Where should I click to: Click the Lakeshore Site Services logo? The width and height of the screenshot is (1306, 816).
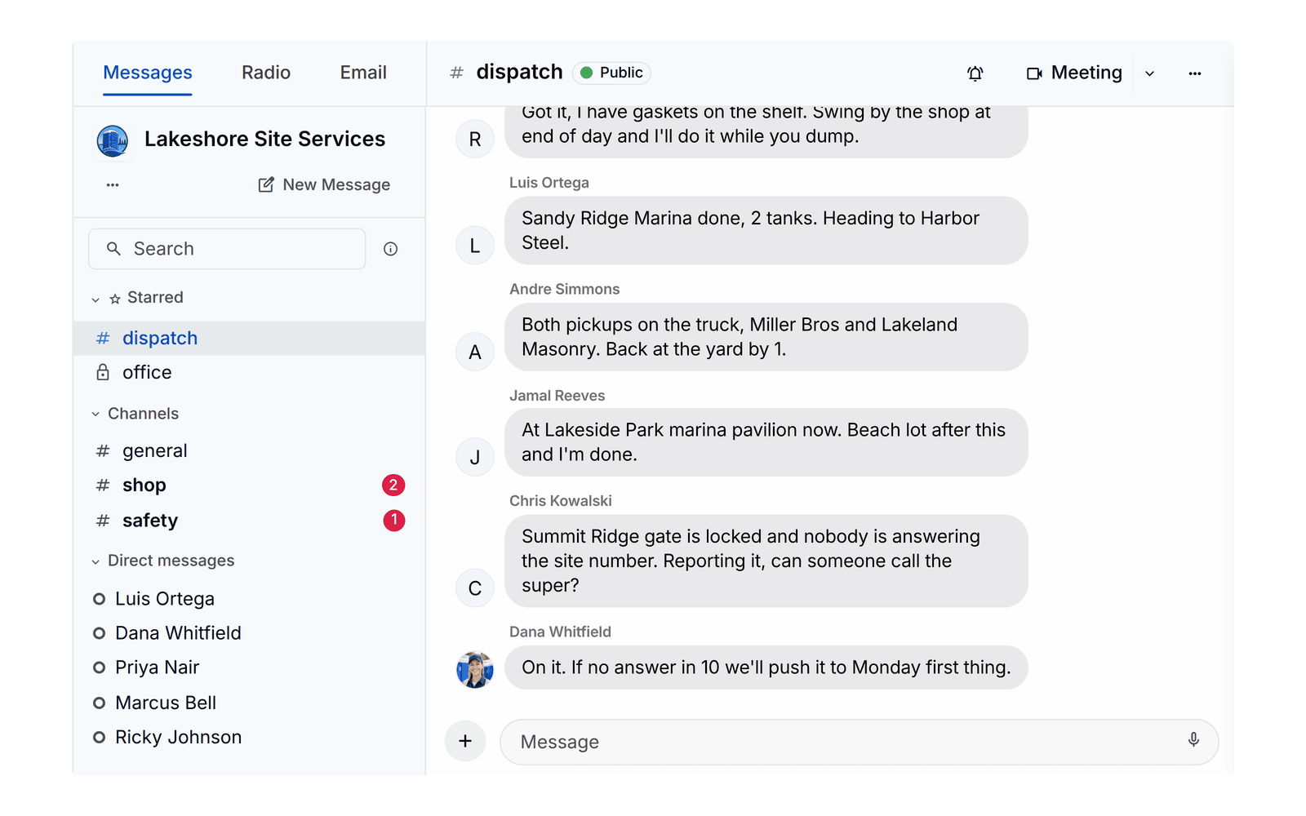click(113, 140)
